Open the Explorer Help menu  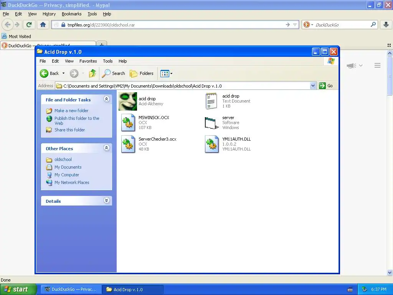pos(122,61)
